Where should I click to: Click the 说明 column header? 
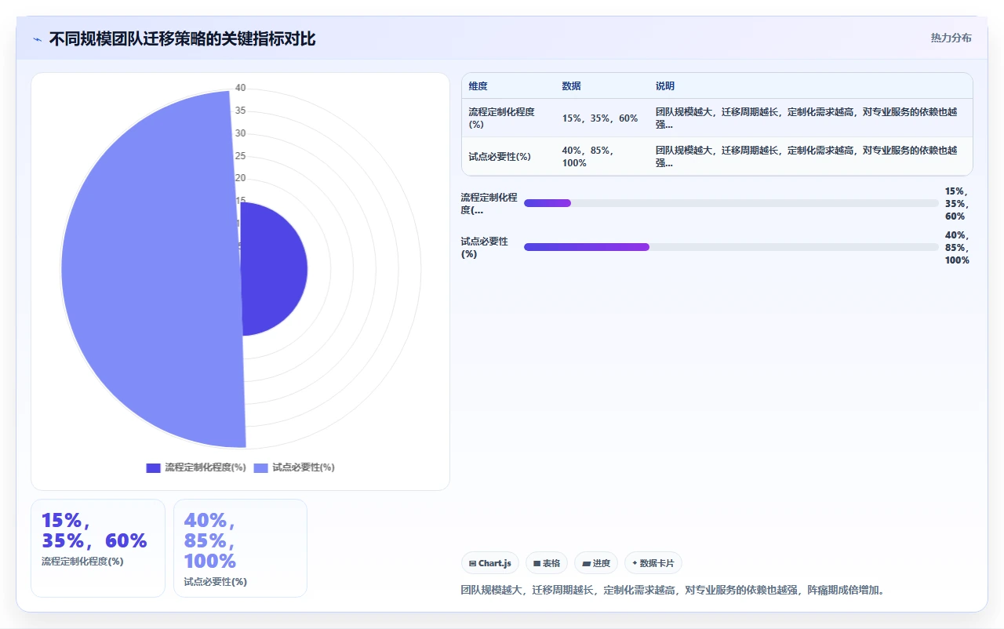click(x=665, y=86)
